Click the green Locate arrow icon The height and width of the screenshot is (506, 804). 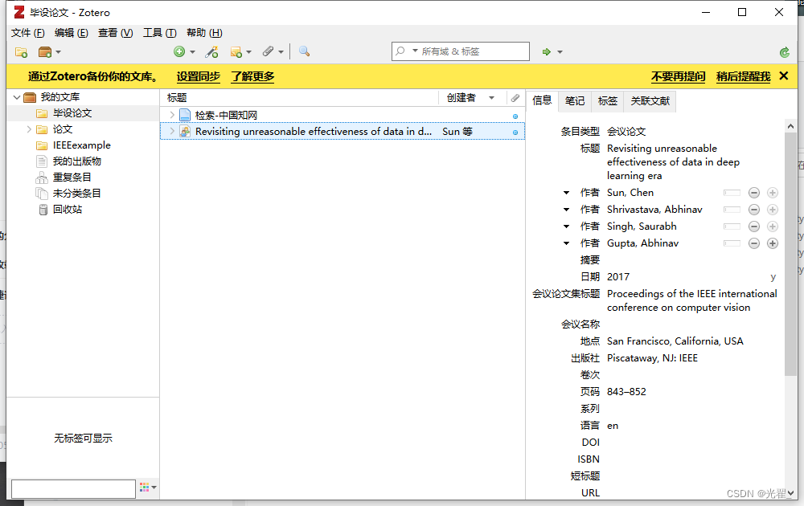click(547, 51)
